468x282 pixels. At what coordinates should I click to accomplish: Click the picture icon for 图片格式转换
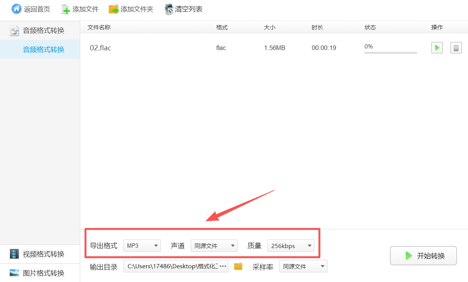tap(15, 273)
